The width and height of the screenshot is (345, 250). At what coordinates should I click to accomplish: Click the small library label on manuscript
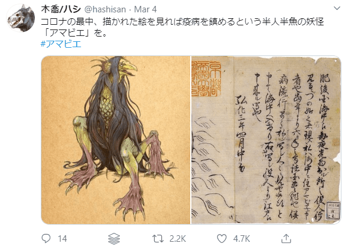click(333, 210)
